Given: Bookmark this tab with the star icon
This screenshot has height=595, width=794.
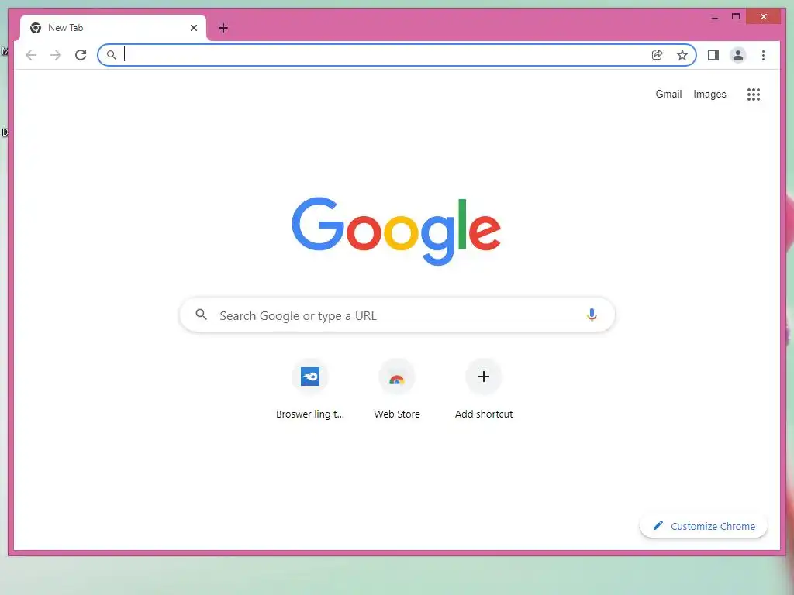Looking at the screenshot, I should click(682, 55).
